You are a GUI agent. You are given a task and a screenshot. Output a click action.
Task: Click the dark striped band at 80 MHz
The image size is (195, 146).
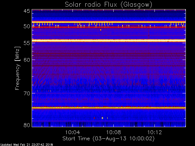point(109,124)
